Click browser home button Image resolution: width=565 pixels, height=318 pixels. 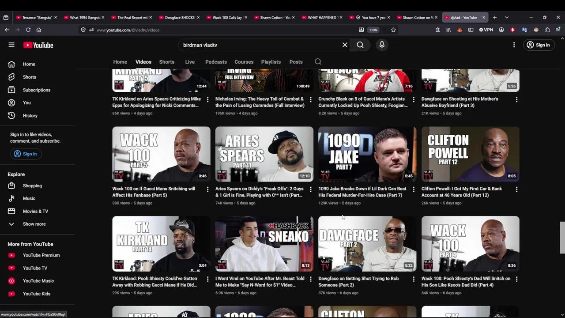39,30
